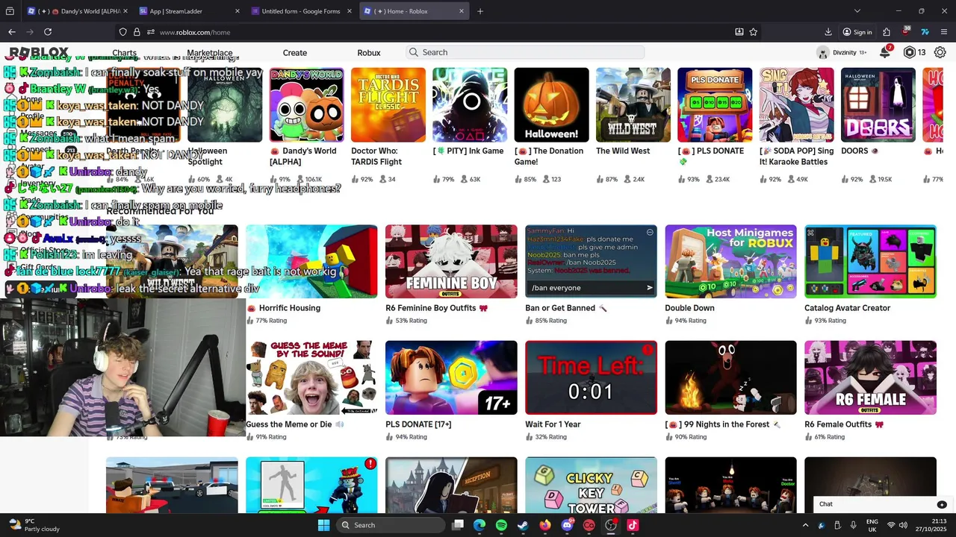956x537 pixels.
Task: Open the weather widget Partly cloudy
Action: click(x=34, y=525)
